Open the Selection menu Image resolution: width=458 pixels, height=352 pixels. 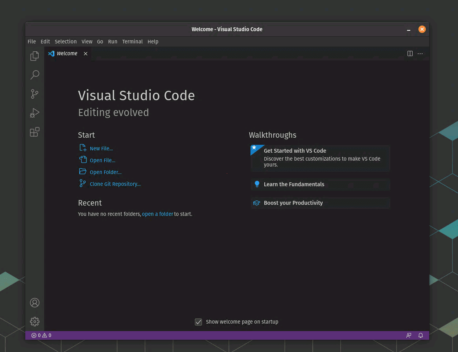tap(65, 41)
